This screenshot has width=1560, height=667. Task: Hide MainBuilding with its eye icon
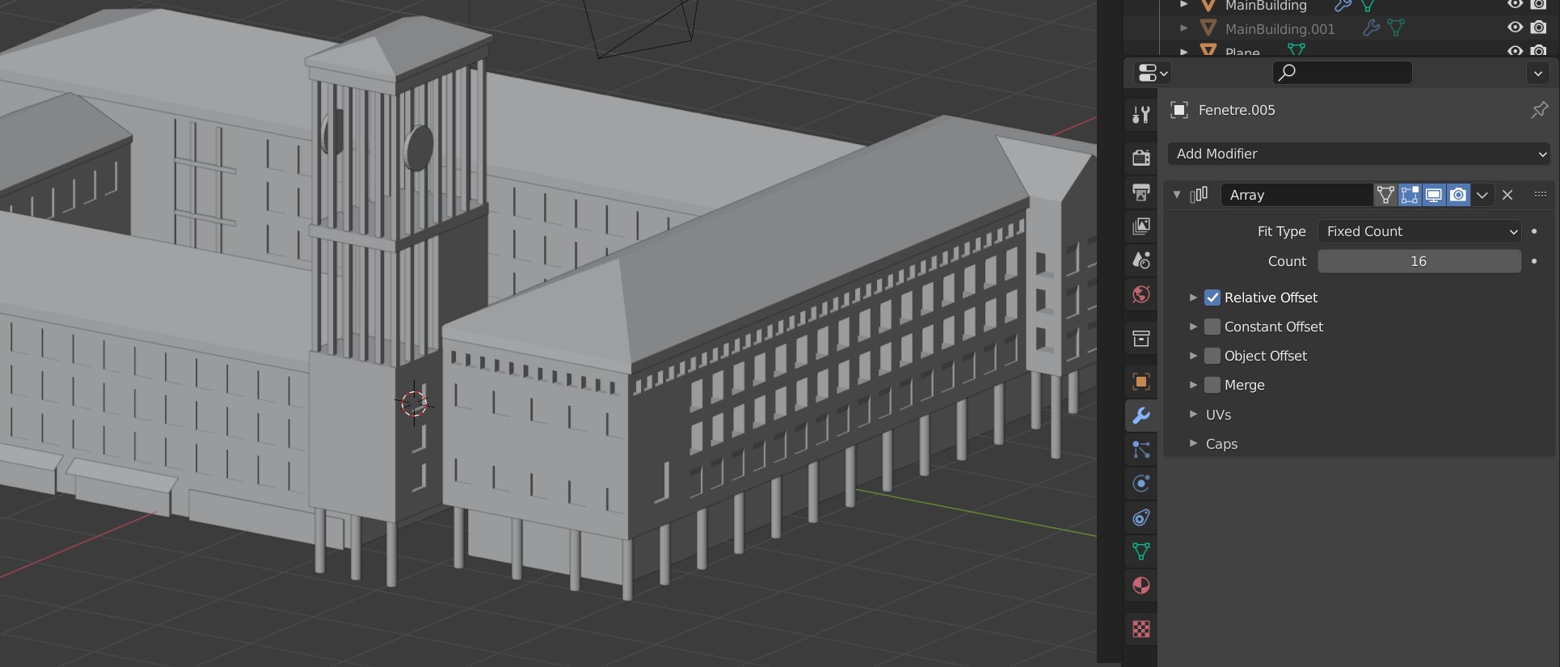tap(1515, 5)
